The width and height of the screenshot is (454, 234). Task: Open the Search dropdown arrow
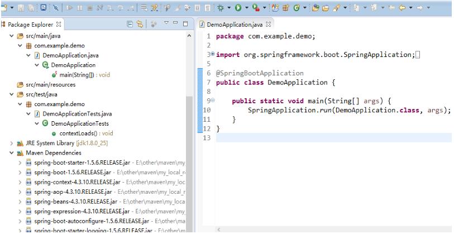(345, 7)
